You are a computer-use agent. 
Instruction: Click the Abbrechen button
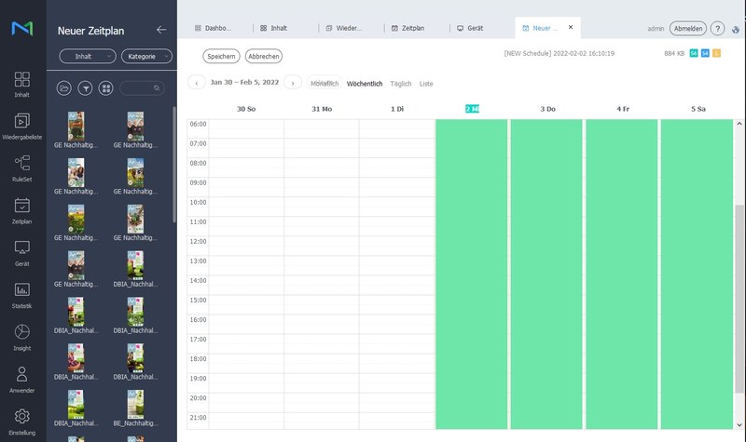(x=263, y=56)
